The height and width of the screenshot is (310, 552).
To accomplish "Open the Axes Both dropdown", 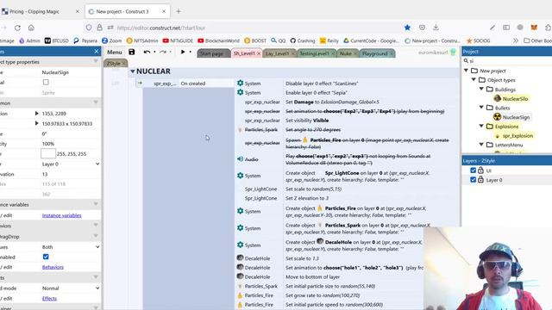I will click(x=71, y=247).
